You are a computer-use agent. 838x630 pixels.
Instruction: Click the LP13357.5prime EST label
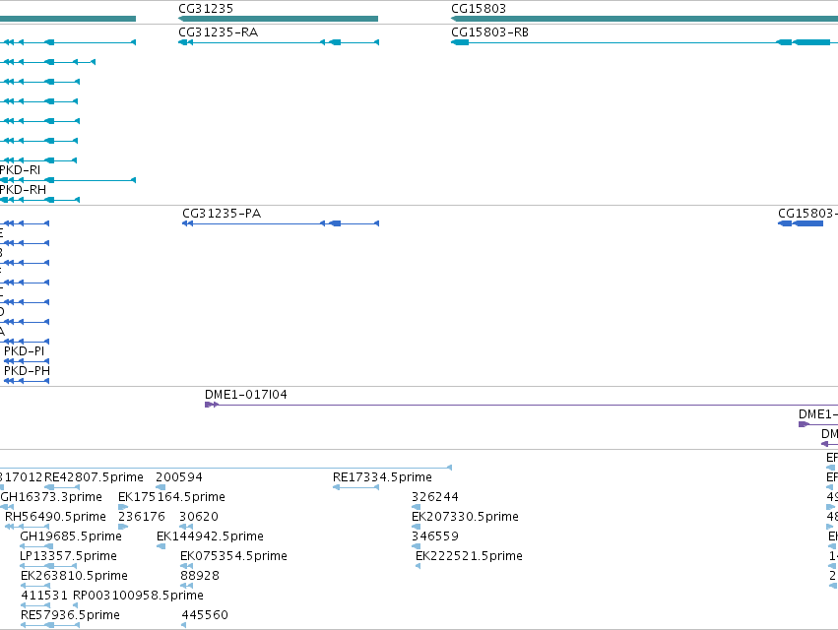tap(68, 556)
